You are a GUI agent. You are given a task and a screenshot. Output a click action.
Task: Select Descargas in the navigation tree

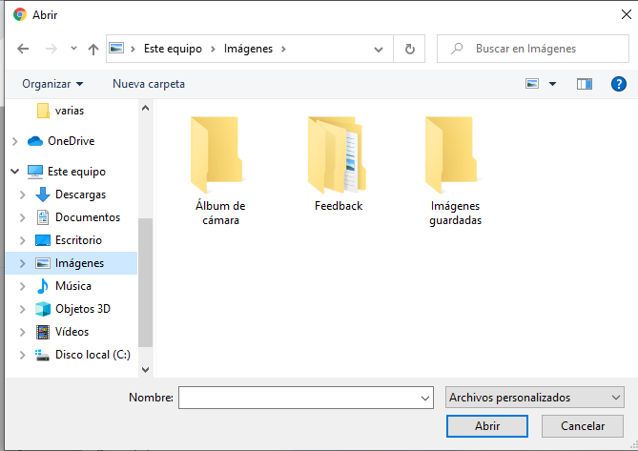[x=80, y=195]
